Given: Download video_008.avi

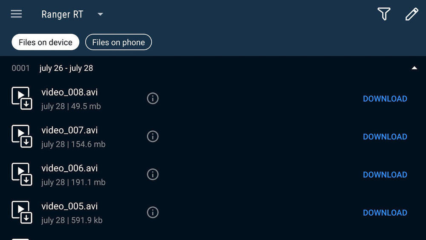Looking at the screenshot, I should point(385,98).
